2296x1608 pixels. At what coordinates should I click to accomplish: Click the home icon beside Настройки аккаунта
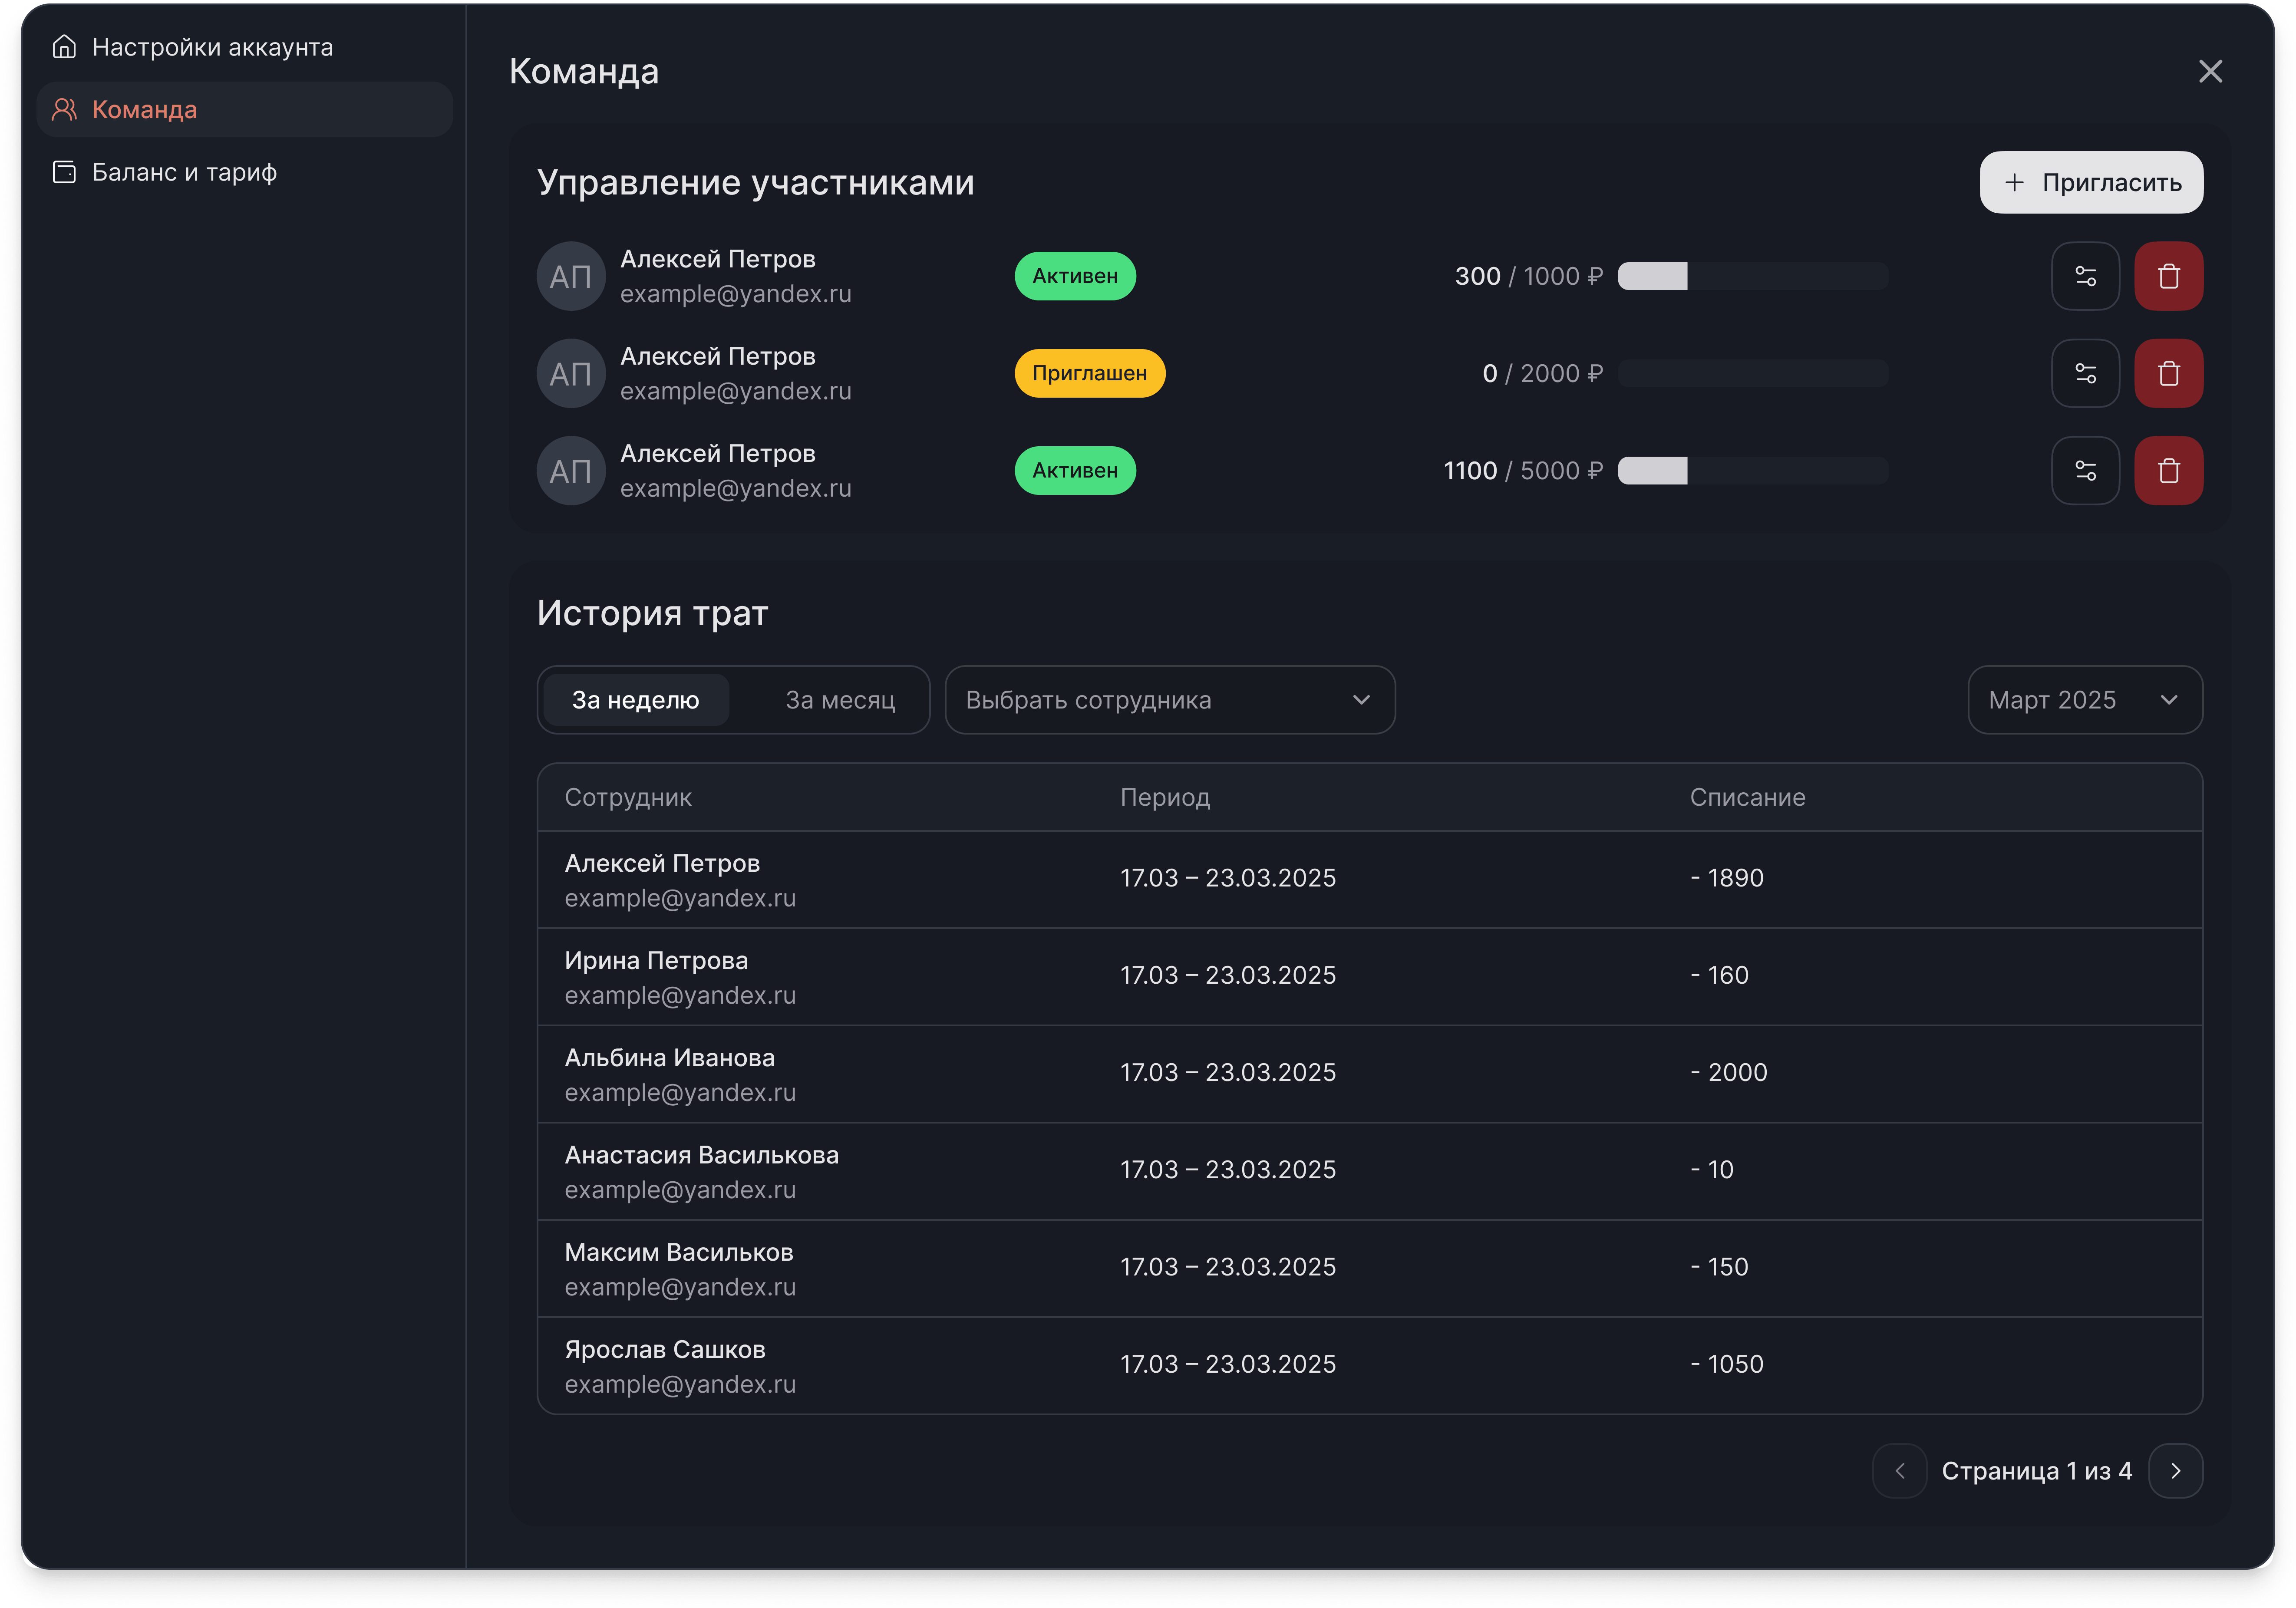pos(64,47)
